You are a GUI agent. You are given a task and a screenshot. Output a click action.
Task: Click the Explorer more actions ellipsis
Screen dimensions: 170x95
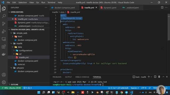coord(46,8)
